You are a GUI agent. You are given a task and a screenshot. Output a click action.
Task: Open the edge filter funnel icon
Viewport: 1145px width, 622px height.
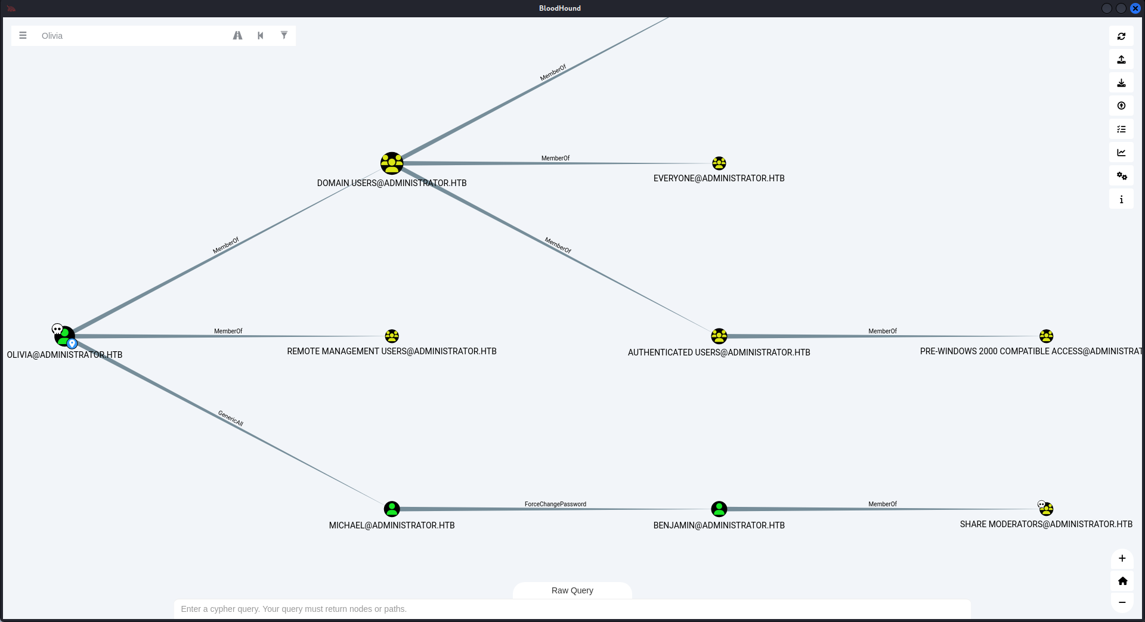click(284, 36)
